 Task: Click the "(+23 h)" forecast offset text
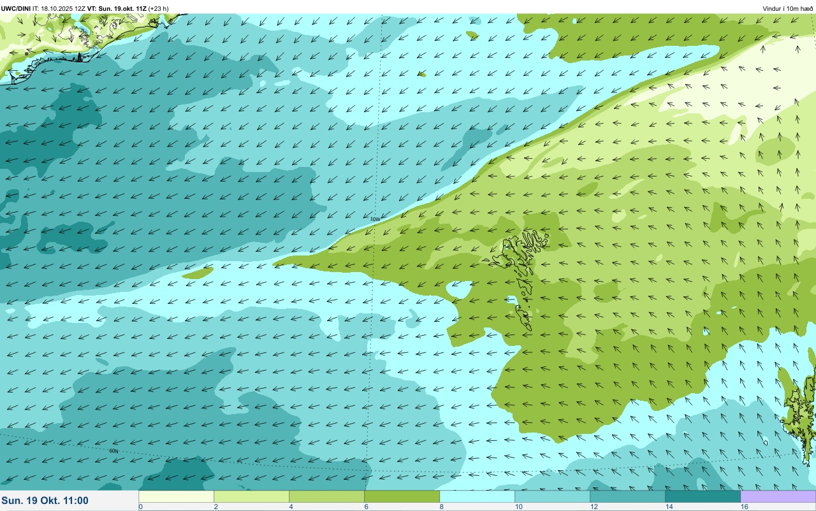click(159, 8)
